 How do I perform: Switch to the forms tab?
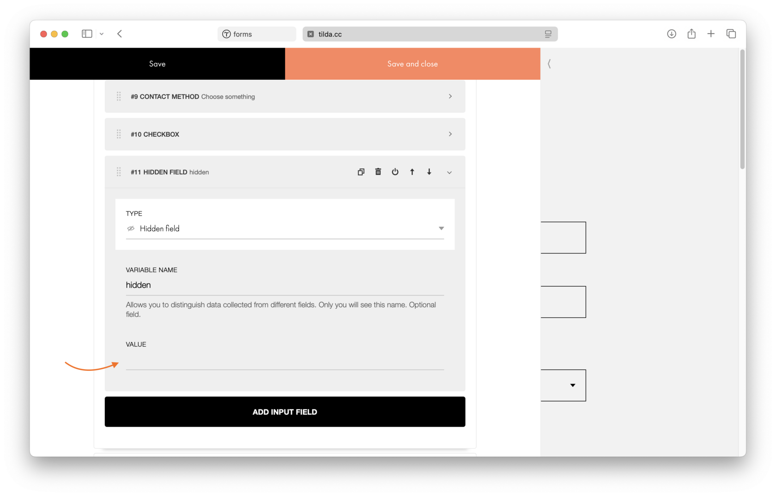coord(257,34)
